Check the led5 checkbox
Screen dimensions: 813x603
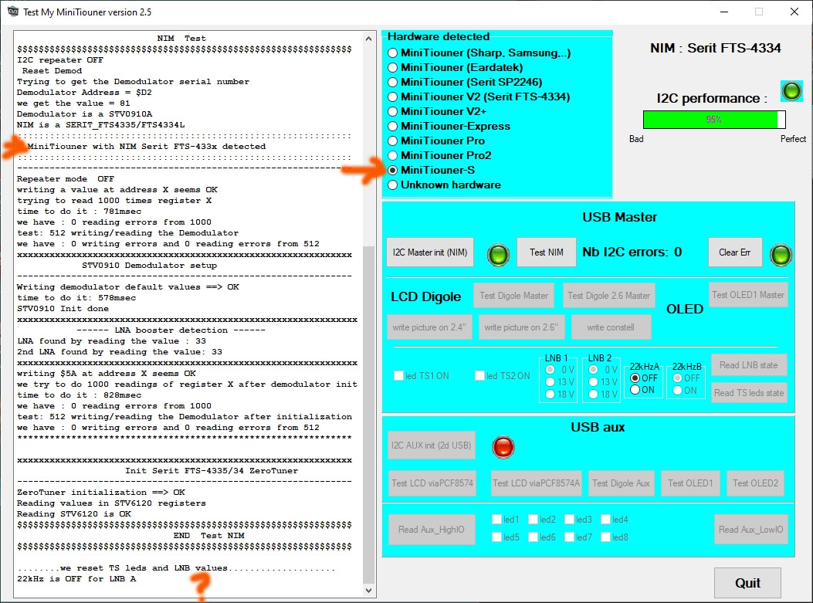coord(496,537)
